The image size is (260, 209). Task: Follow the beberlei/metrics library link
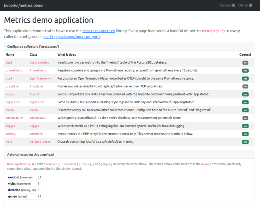point(99,31)
